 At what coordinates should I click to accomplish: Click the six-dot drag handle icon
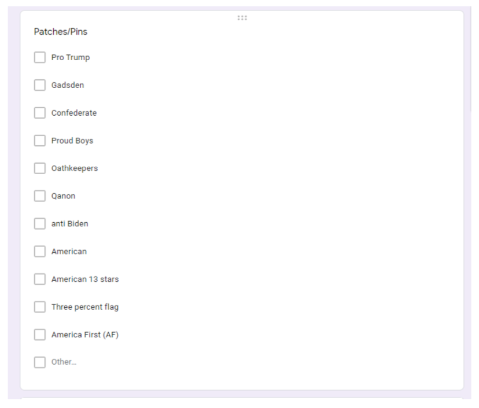[241, 18]
